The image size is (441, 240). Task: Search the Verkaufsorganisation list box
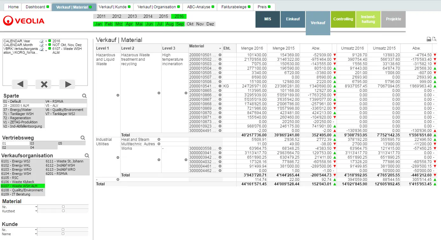(x=87, y=155)
